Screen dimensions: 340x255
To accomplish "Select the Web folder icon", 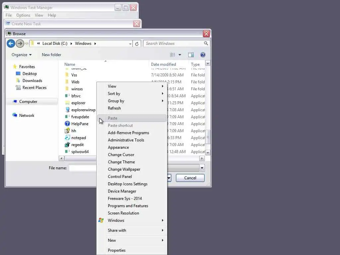I will [x=67, y=82].
